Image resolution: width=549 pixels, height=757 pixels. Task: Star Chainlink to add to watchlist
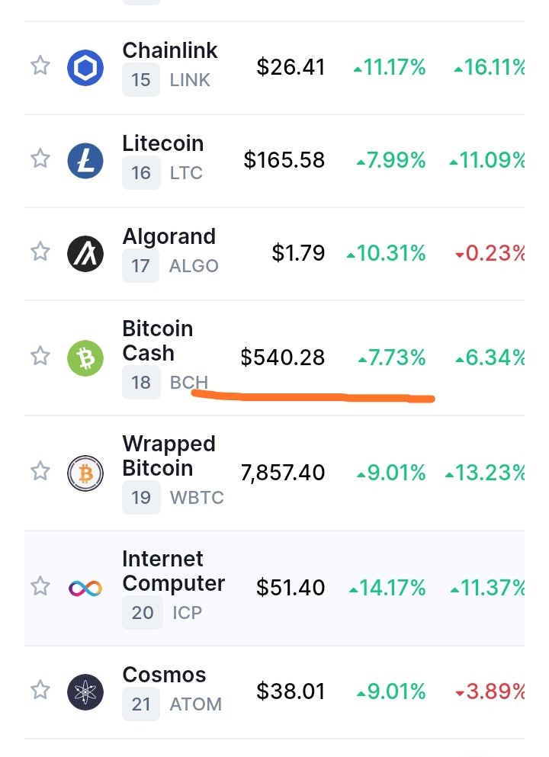pyautogui.click(x=40, y=66)
